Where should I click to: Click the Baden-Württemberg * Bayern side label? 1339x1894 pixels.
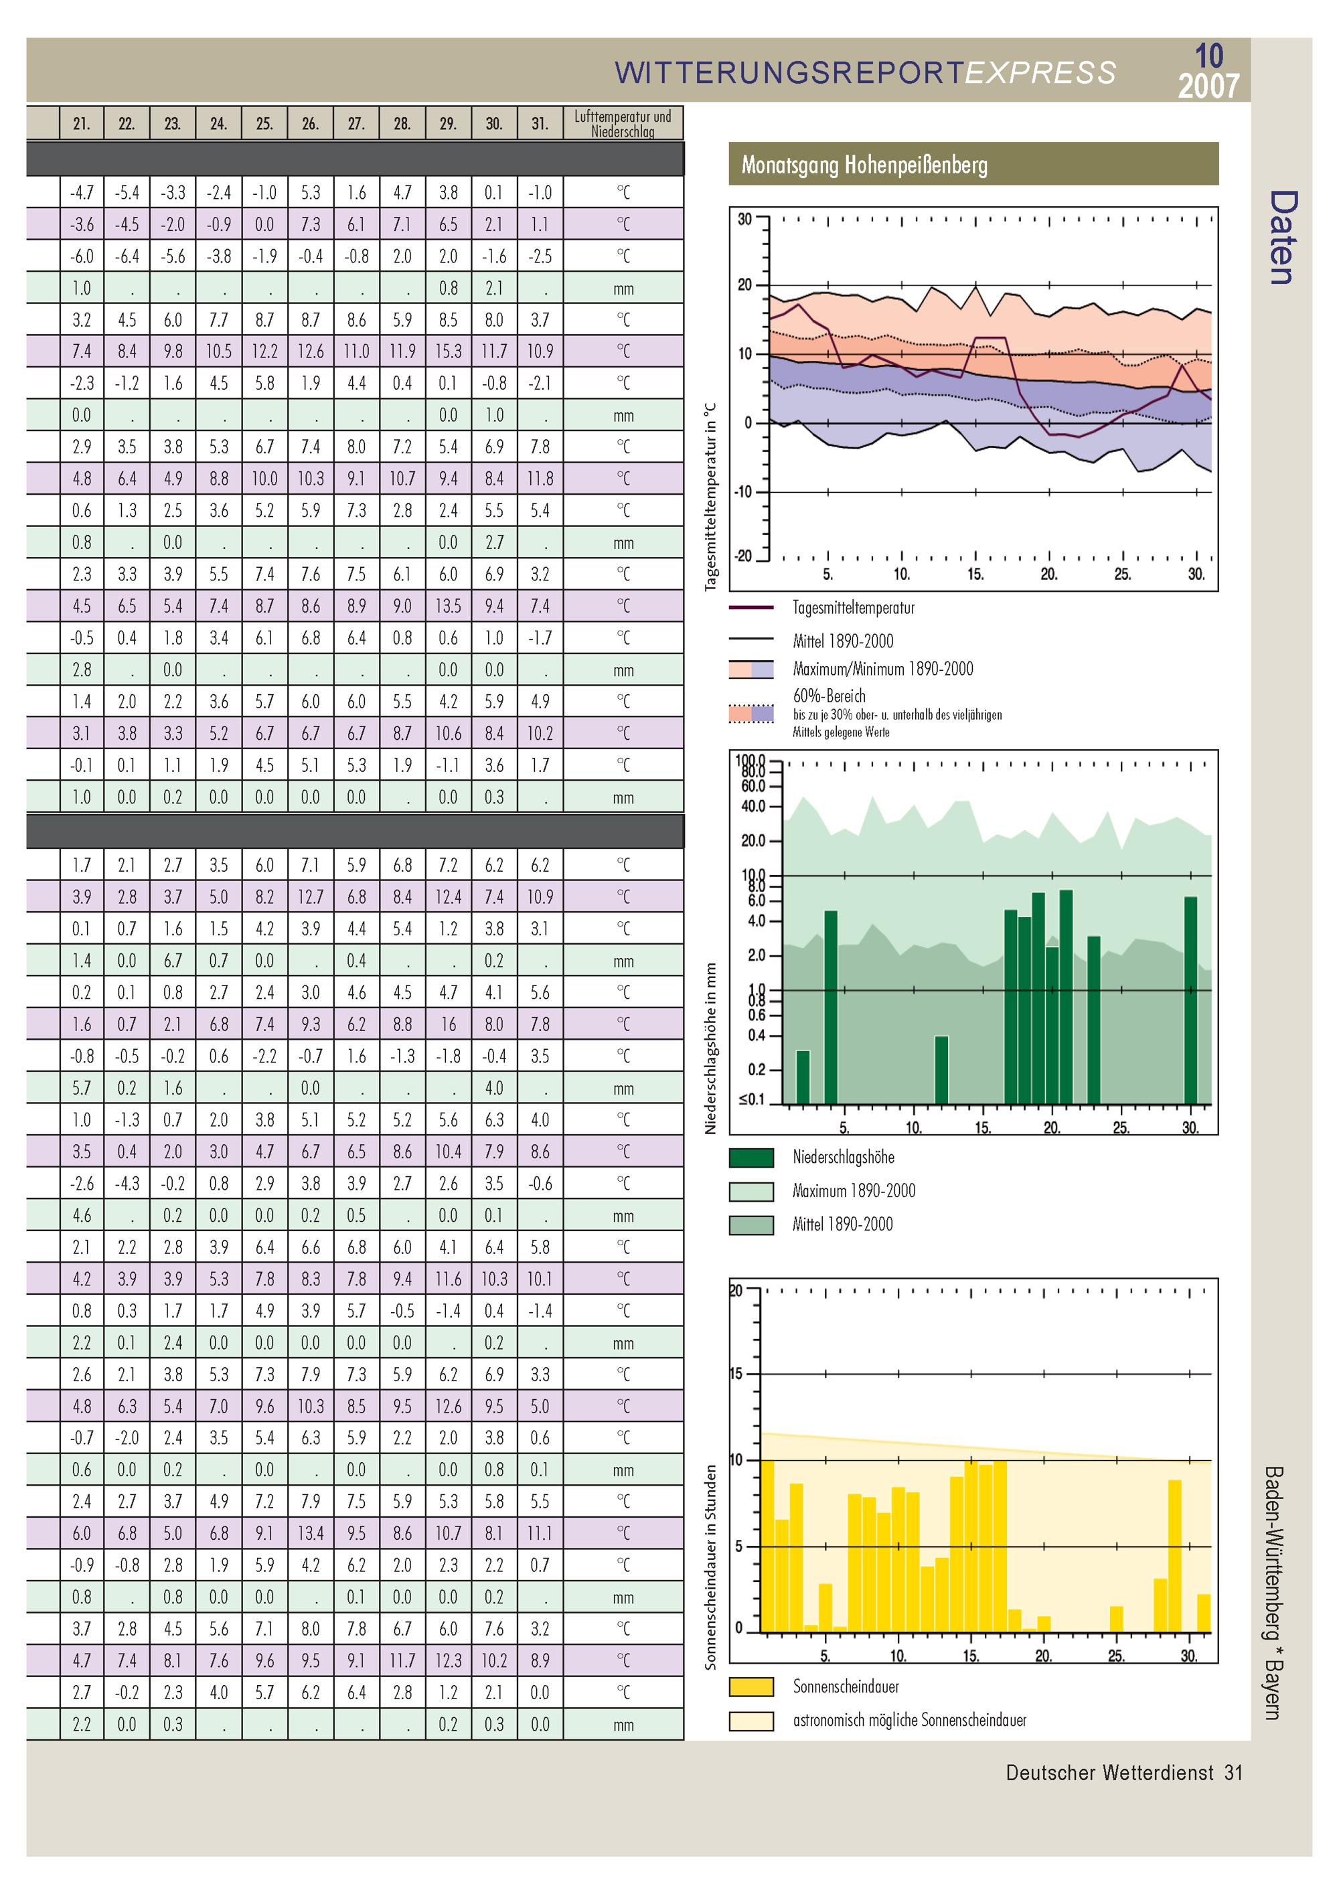(x=1271, y=1592)
